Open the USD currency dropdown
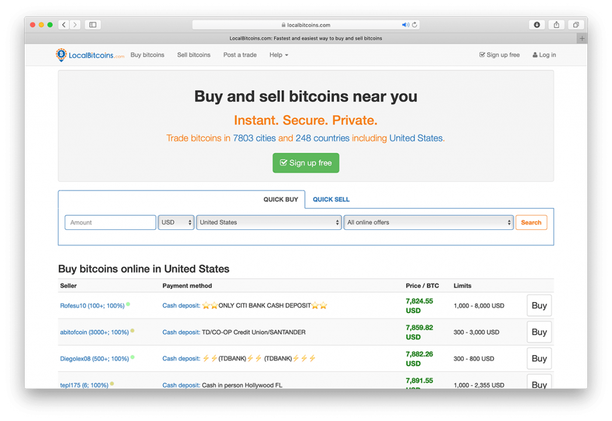The height and width of the screenshot is (421, 612). [x=176, y=223]
